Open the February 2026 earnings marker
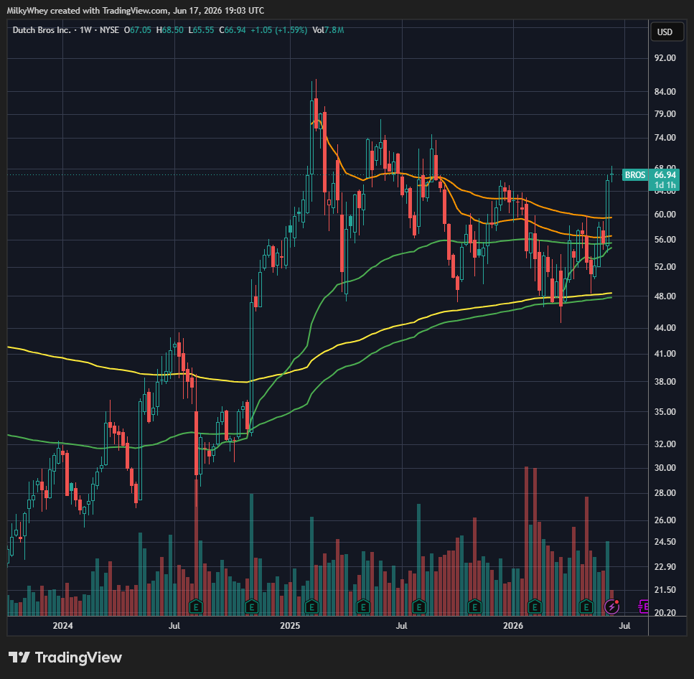This screenshot has height=679, width=694. (535, 607)
